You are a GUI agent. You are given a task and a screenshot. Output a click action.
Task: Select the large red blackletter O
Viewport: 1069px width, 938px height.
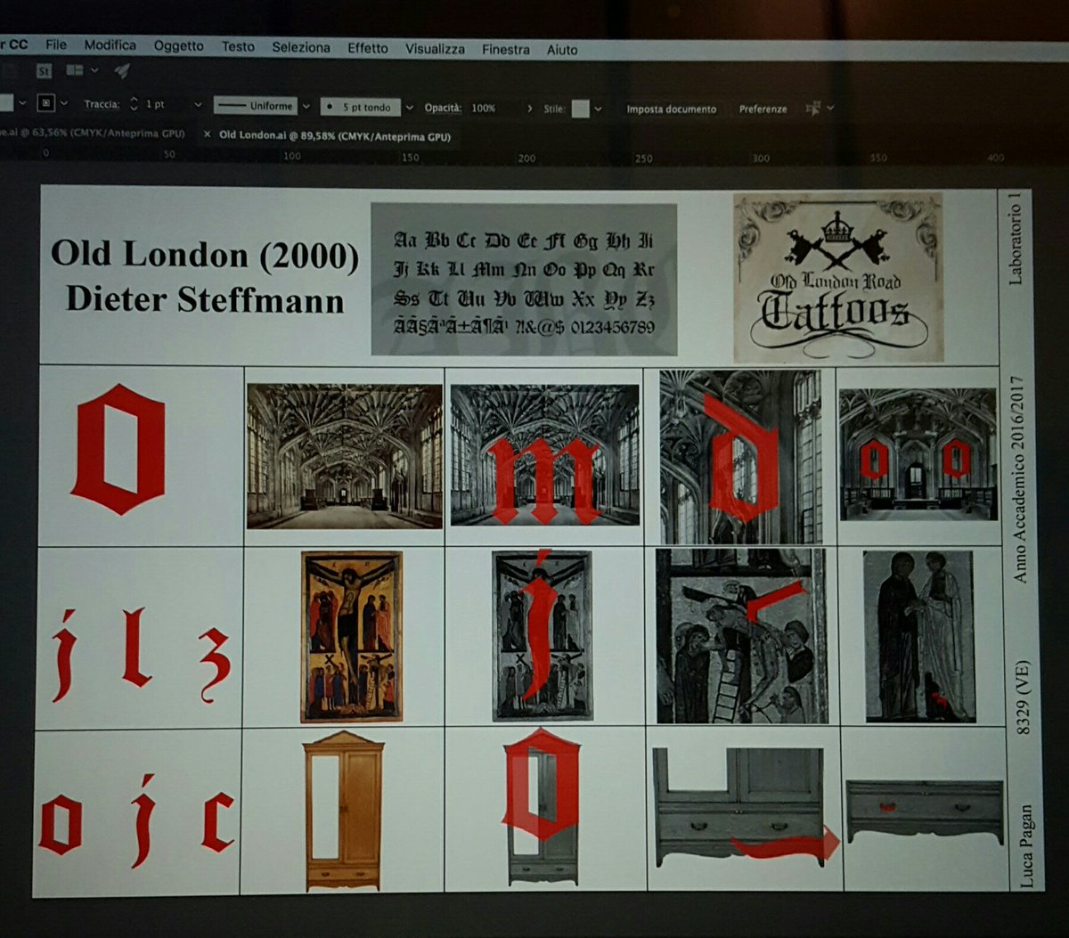tap(120, 449)
